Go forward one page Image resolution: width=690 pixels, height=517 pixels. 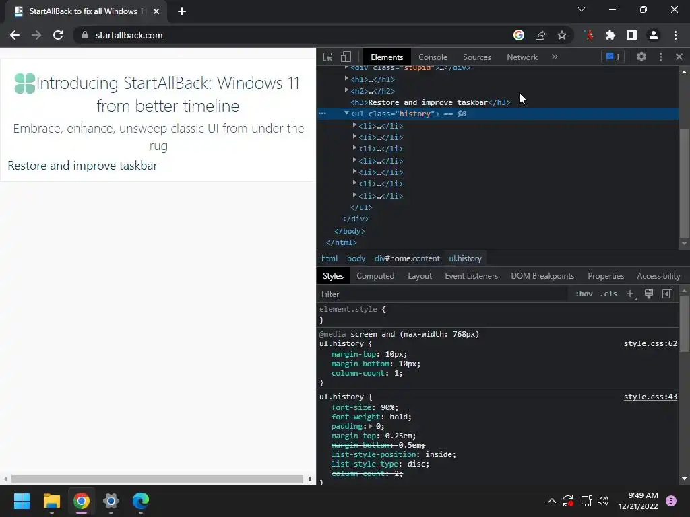[36, 35]
